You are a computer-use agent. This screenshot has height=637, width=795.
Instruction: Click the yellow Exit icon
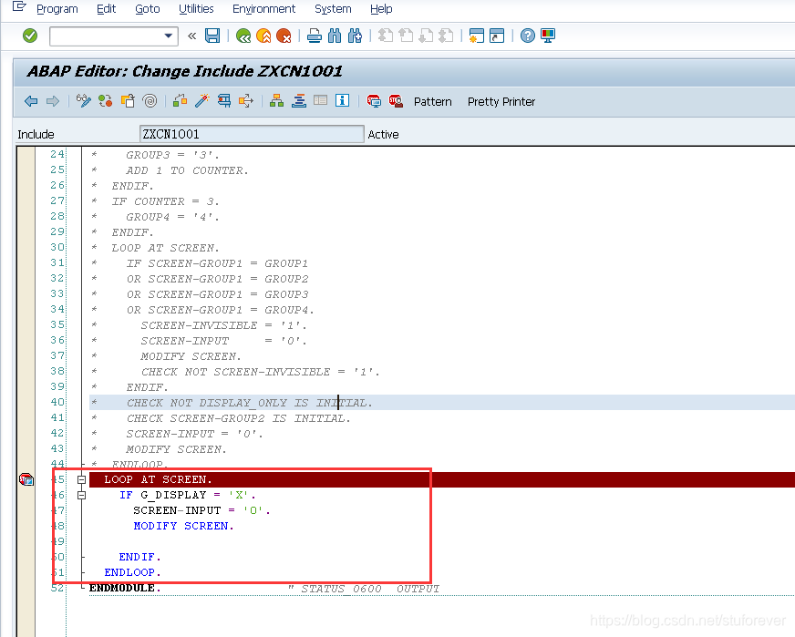[263, 36]
